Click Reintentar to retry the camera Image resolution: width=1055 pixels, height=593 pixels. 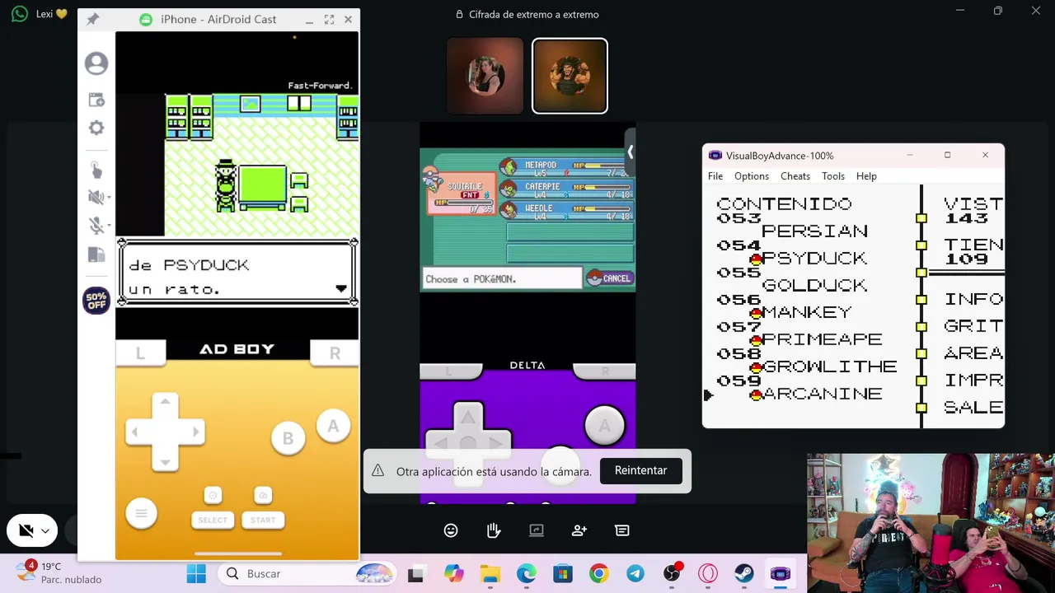(640, 470)
